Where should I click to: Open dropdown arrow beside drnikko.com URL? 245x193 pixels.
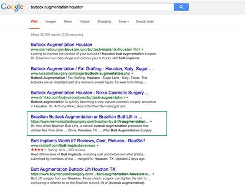click(127, 97)
